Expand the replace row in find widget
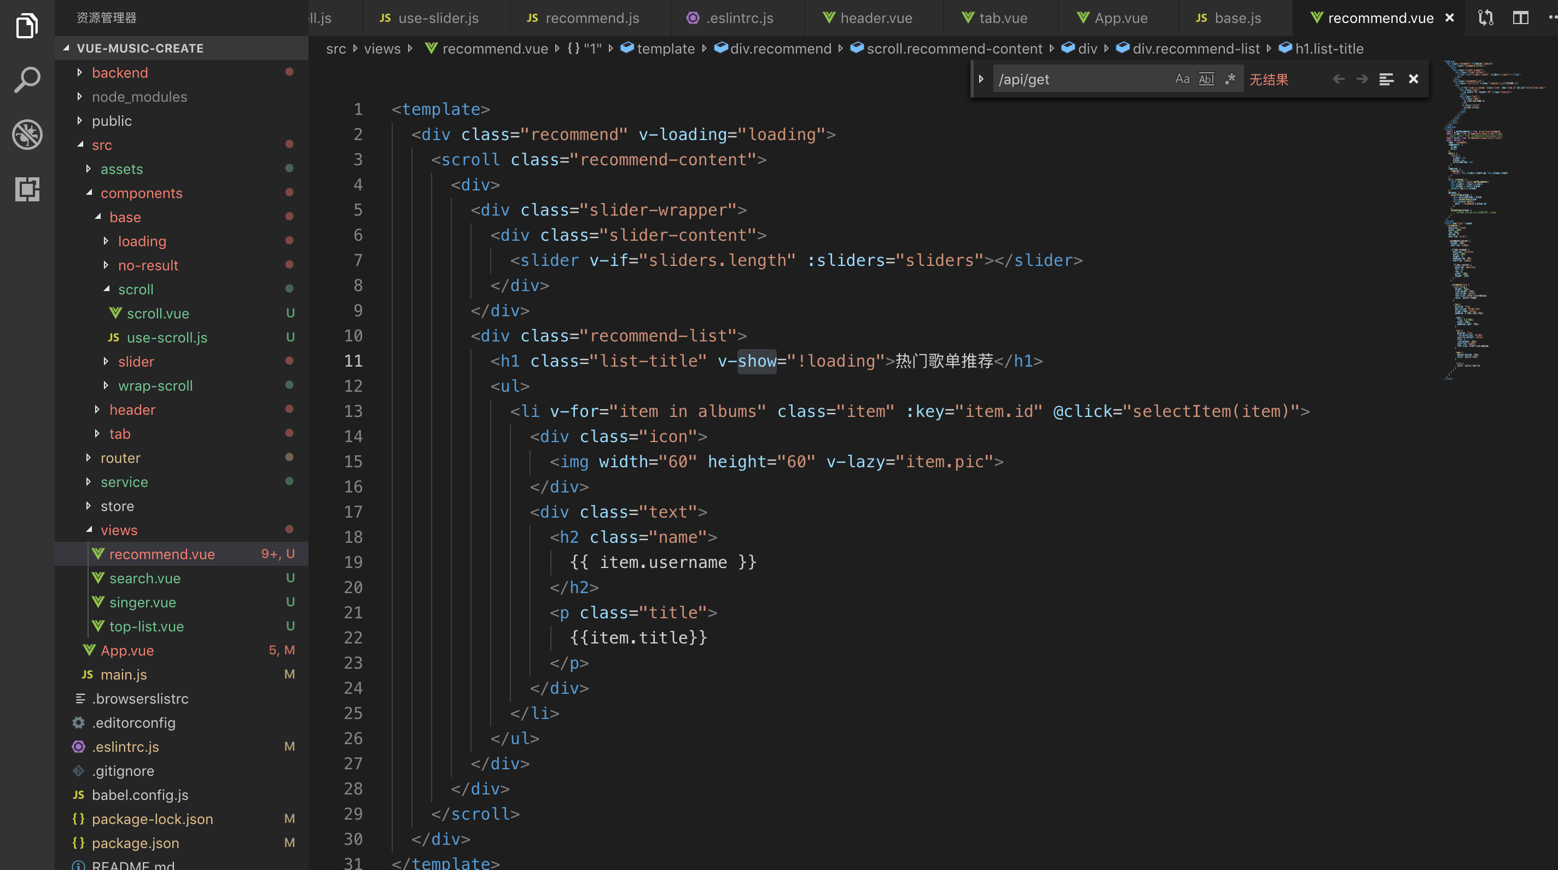This screenshot has height=870, width=1558. pos(981,79)
